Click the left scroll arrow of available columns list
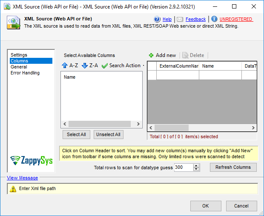Screen dimensions: 264x216 pyautogui.click(x=65, y=124)
